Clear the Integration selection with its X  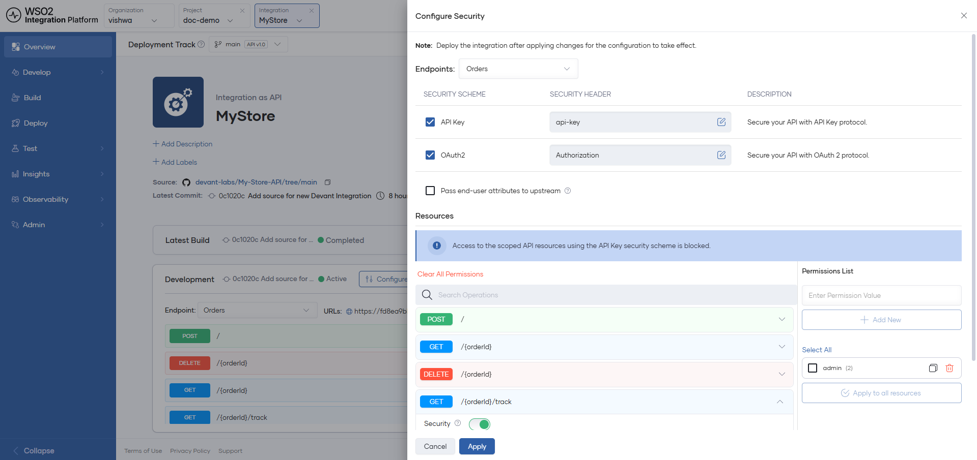pos(312,11)
